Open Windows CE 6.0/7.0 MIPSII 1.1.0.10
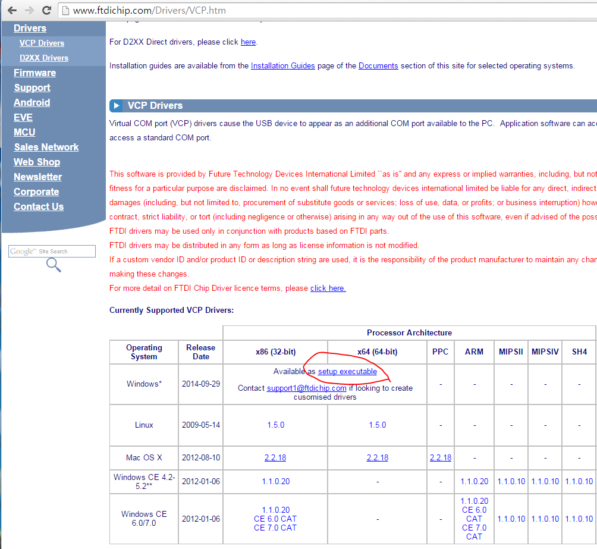The height and width of the screenshot is (549, 597). click(x=511, y=519)
